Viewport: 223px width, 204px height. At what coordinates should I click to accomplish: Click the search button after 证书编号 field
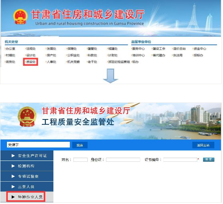point(209,160)
